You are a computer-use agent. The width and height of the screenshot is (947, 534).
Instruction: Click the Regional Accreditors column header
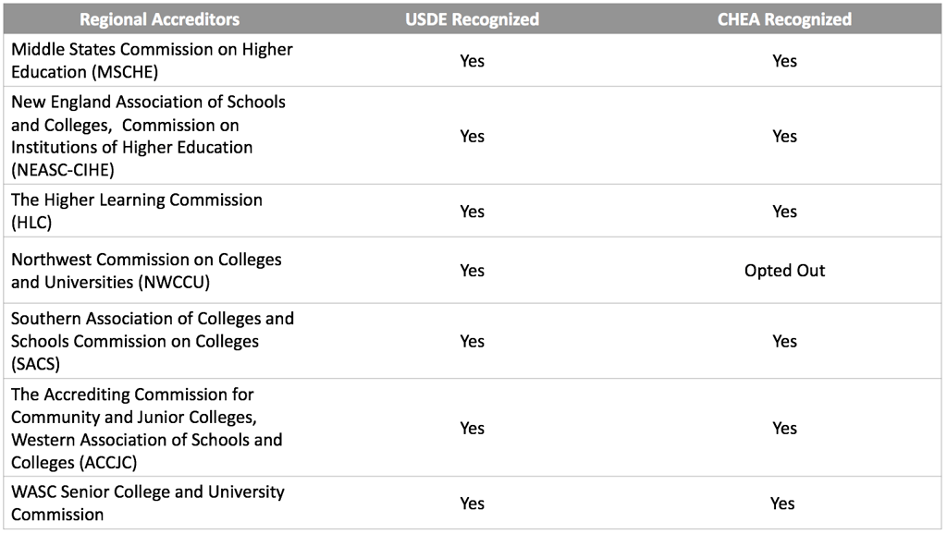point(159,19)
